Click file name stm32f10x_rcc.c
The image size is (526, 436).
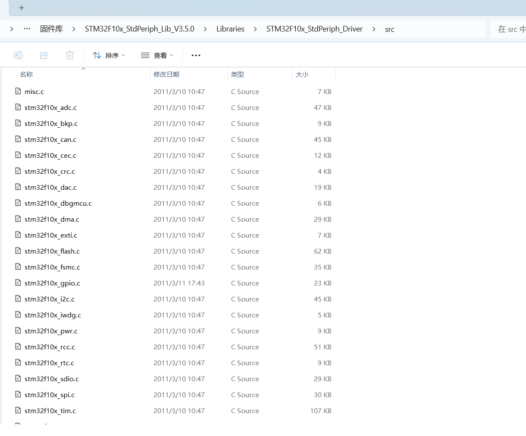pyautogui.click(x=50, y=347)
